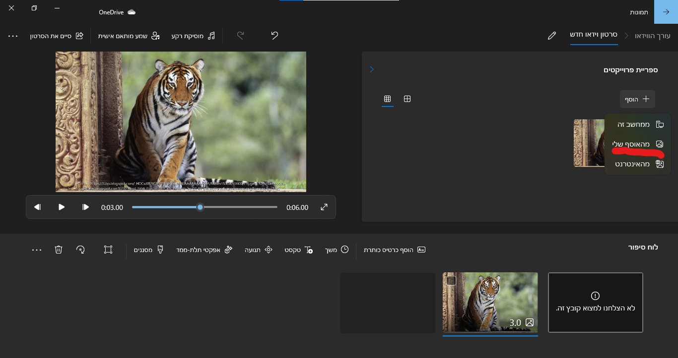The width and height of the screenshot is (678, 358).
Task: Collapse the project library panel chevron
Action: 372,69
